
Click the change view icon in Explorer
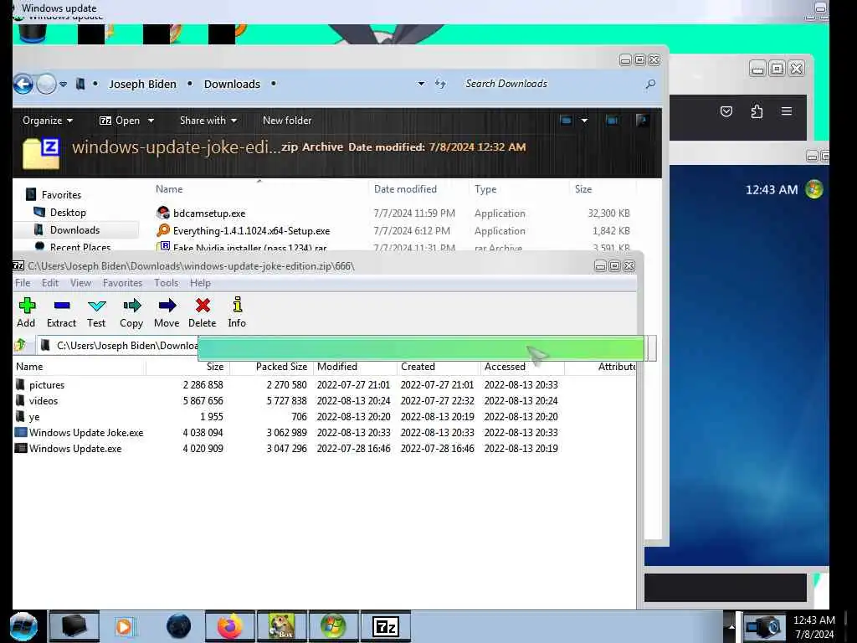tap(567, 121)
